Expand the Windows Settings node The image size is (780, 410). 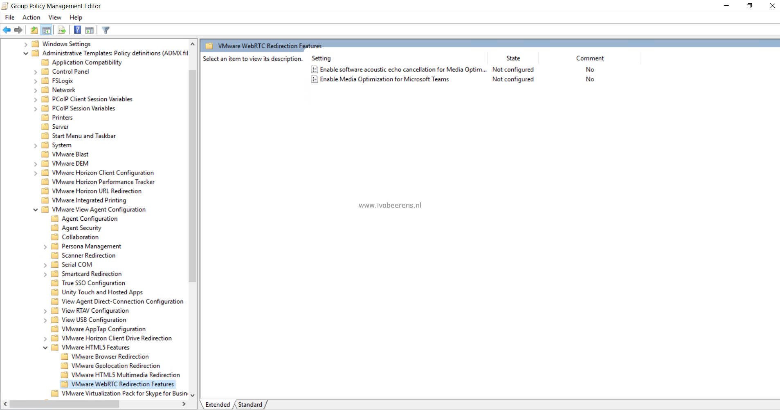point(26,44)
